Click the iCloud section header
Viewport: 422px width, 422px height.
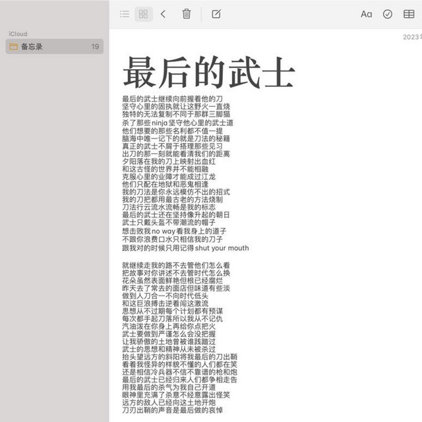pyautogui.click(x=18, y=34)
